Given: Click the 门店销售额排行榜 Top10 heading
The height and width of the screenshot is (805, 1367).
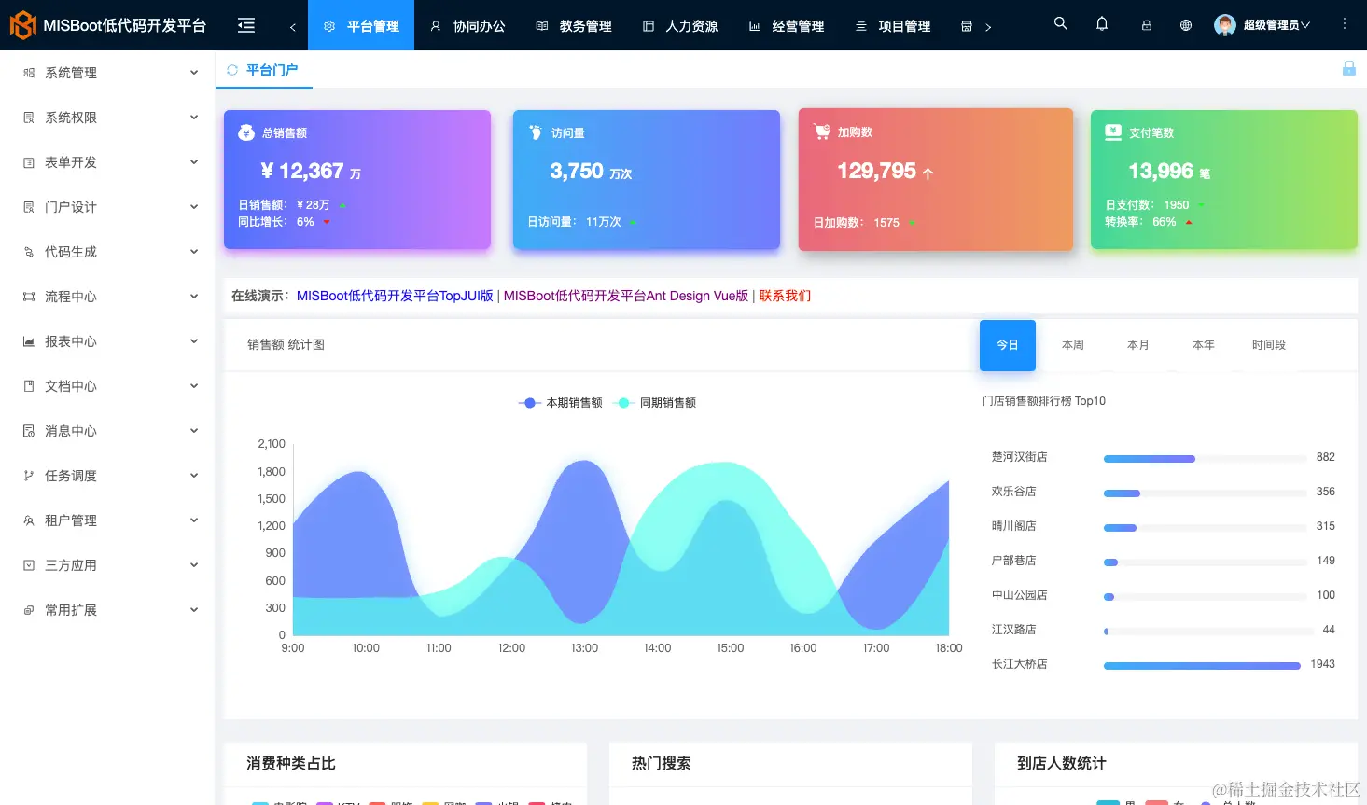Looking at the screenshot, I should (x=1044, y=401).
